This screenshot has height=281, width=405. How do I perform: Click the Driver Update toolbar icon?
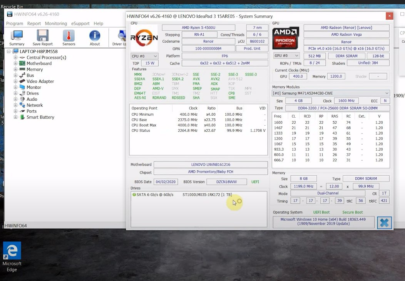click(x=120, y=38)
